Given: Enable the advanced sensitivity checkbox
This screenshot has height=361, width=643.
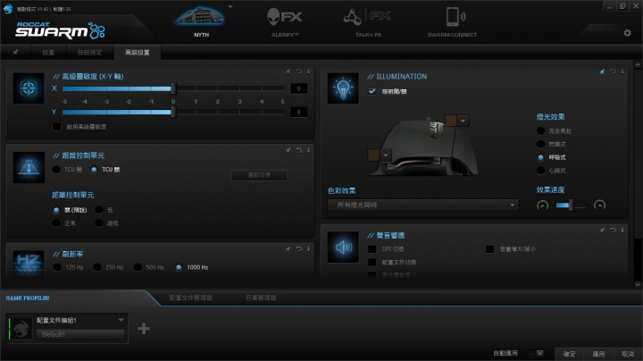Looking at the screenshot, I should coord(56,126).
